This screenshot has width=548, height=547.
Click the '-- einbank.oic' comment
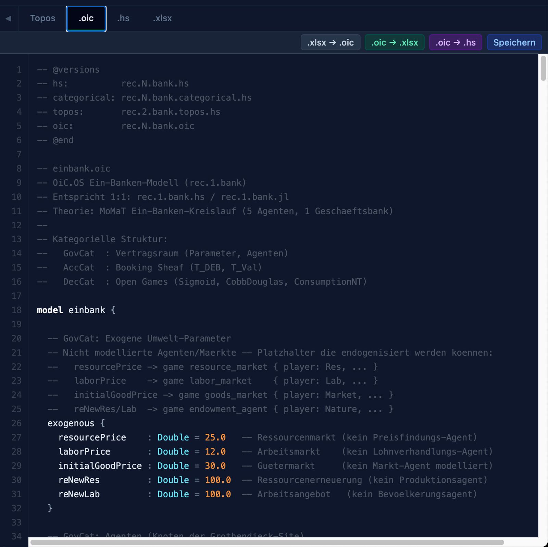click(x=74, y=169)
